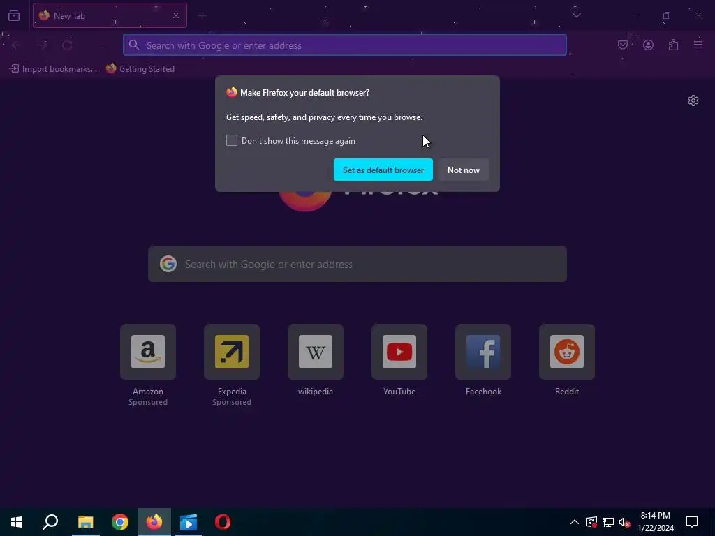The image size is (715, 536).
Task: Open the YouTube shortcut tile
Action: pos(399,352)
